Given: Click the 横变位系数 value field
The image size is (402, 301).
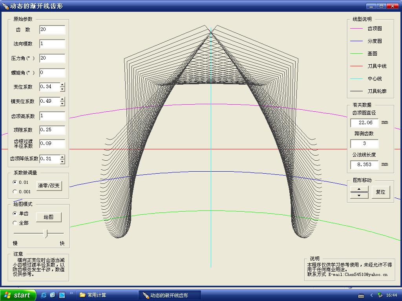Looking at the screenshot, I should pyautogui.click(x=50, y=102).
